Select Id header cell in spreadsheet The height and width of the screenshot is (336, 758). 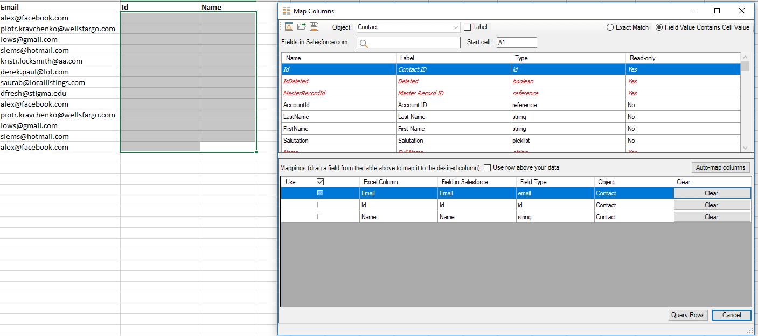(160, 7)
